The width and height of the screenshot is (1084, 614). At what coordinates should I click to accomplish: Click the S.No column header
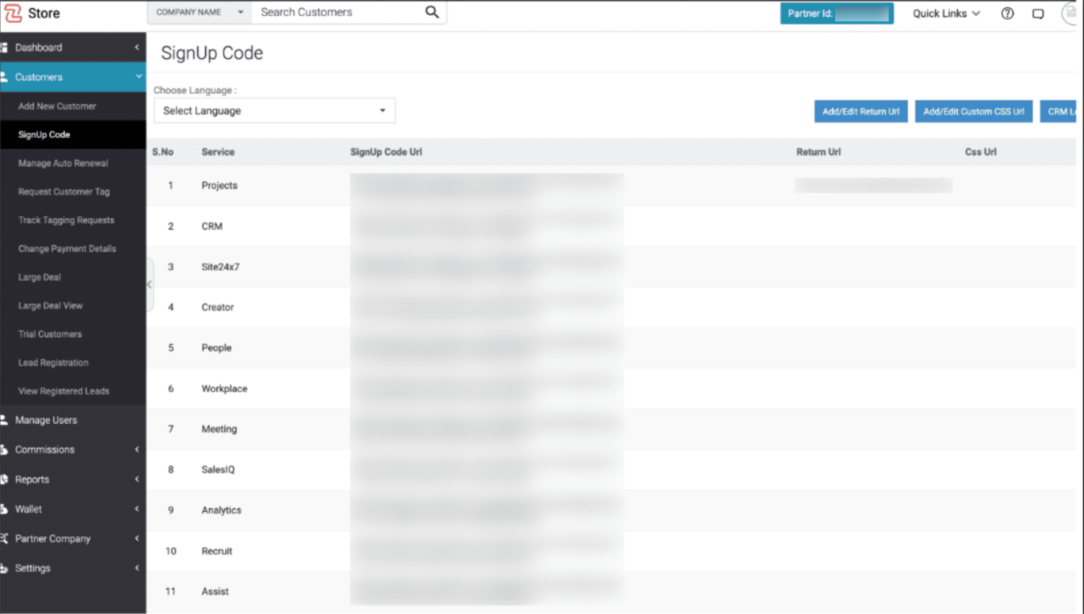click(163, 152)
